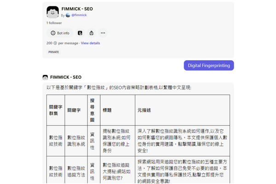Click the 關鍵字群集 column header

[56, 110]
